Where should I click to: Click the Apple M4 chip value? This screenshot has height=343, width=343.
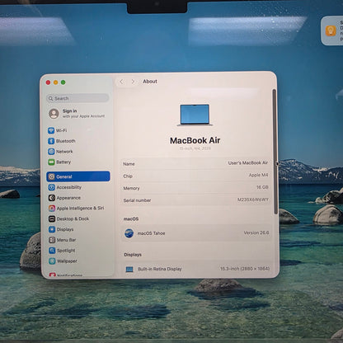258,175
